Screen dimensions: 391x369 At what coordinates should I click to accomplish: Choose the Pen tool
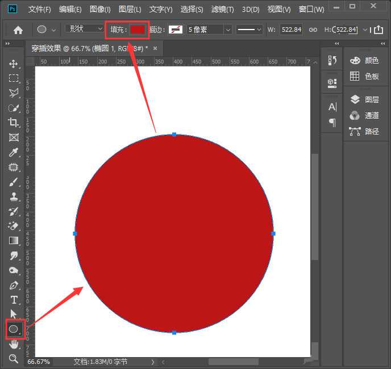pos(14,285)
